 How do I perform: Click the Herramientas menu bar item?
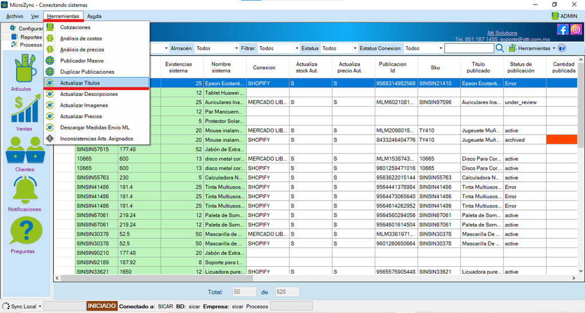point(63,16)
